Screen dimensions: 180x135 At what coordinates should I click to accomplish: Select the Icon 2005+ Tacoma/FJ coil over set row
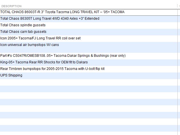pyautogui.click(x=89, y=39)
